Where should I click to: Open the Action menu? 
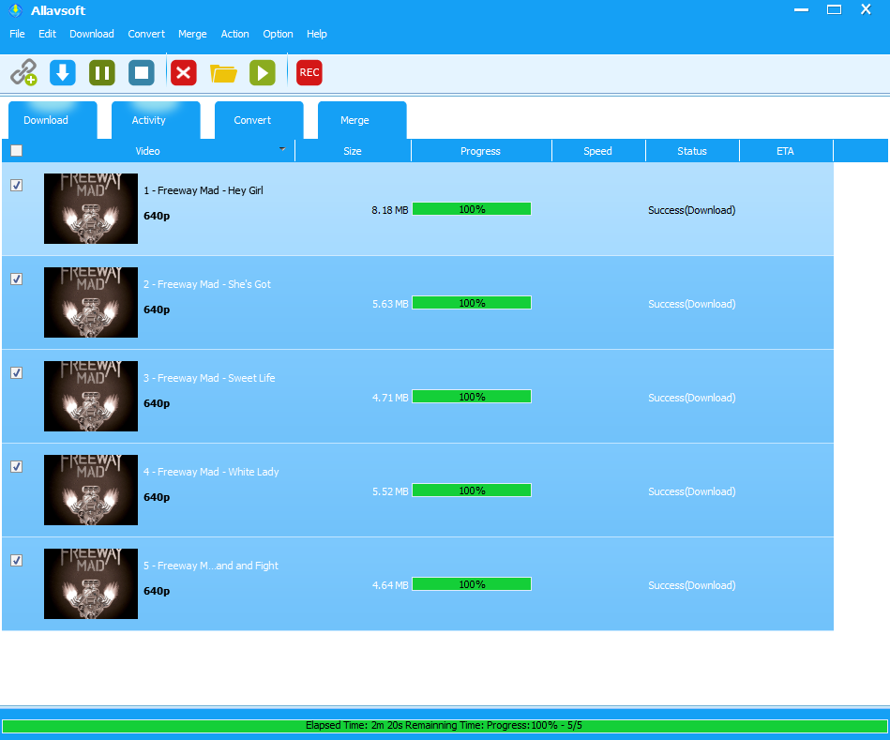(235, 34)
